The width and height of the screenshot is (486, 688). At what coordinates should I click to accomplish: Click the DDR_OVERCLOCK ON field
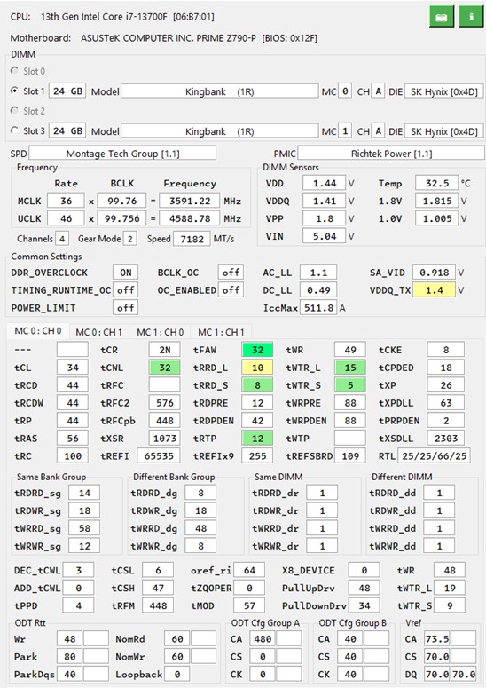[x=125, y=273]
